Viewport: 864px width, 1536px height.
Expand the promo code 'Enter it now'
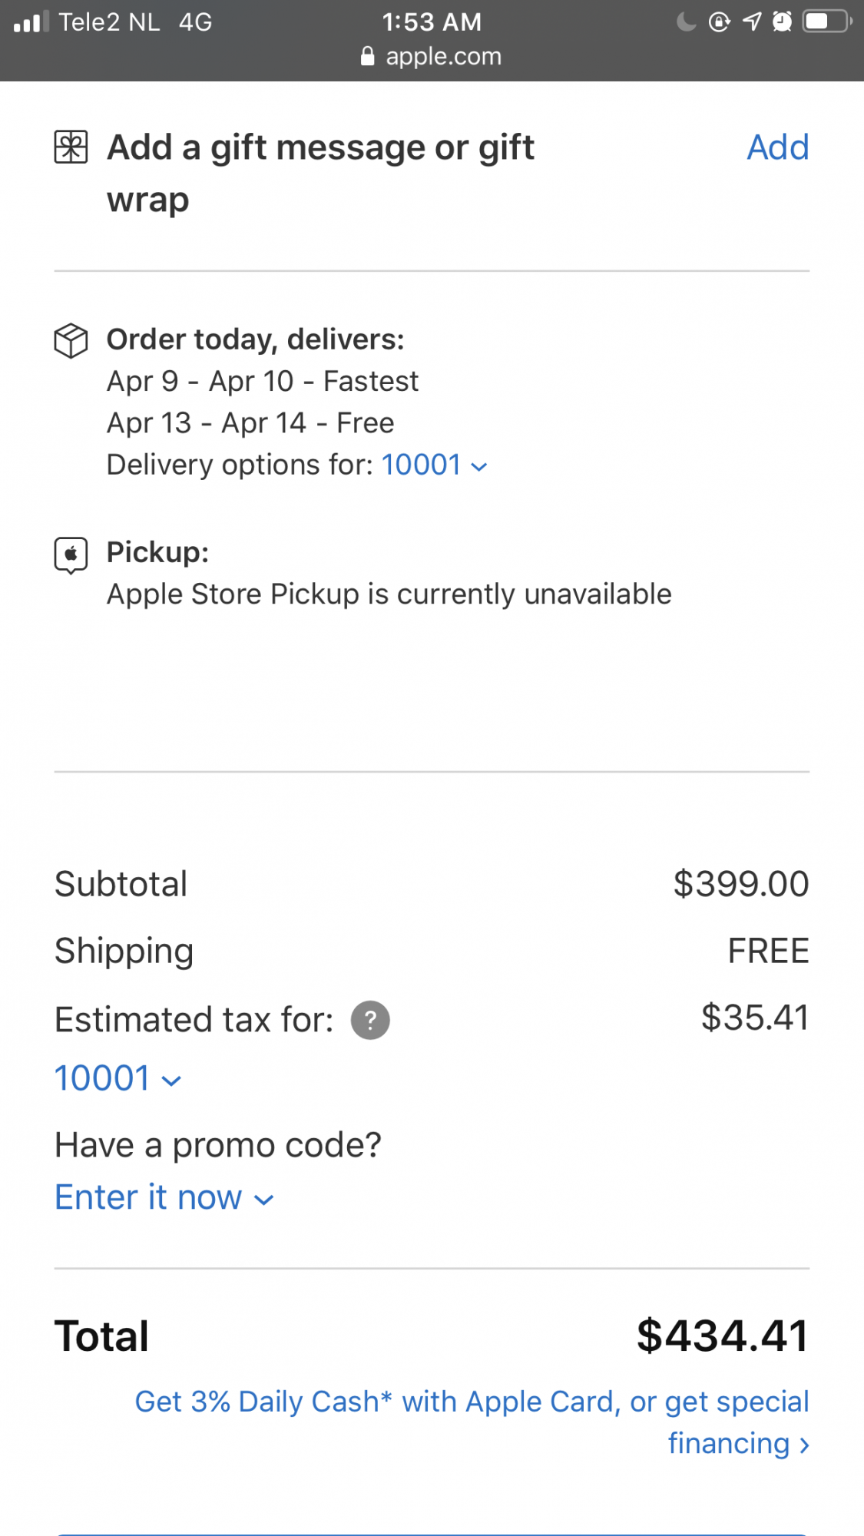pyautogui.click(x=164, y=1197)
